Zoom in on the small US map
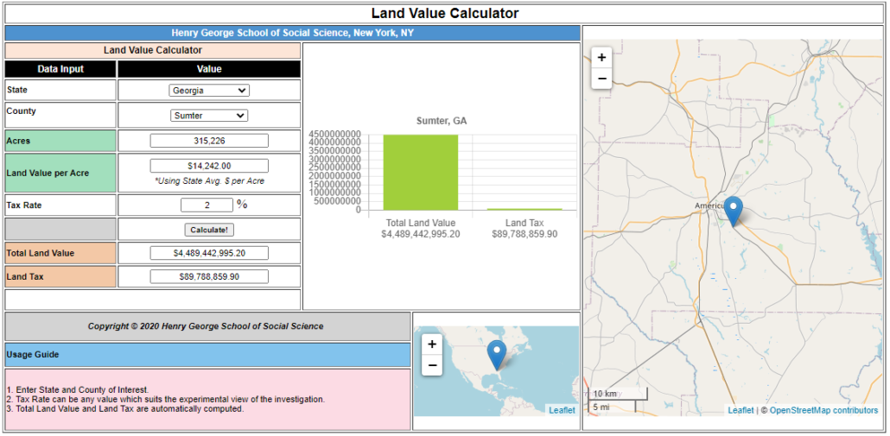 [432, 344]
